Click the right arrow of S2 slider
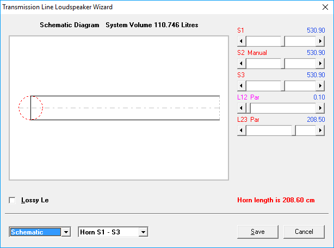The image size is (334, 248). pyautogui.click(x=320, y=64)
